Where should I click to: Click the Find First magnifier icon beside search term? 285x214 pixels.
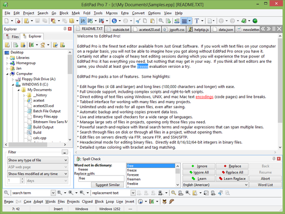point(60,193)
